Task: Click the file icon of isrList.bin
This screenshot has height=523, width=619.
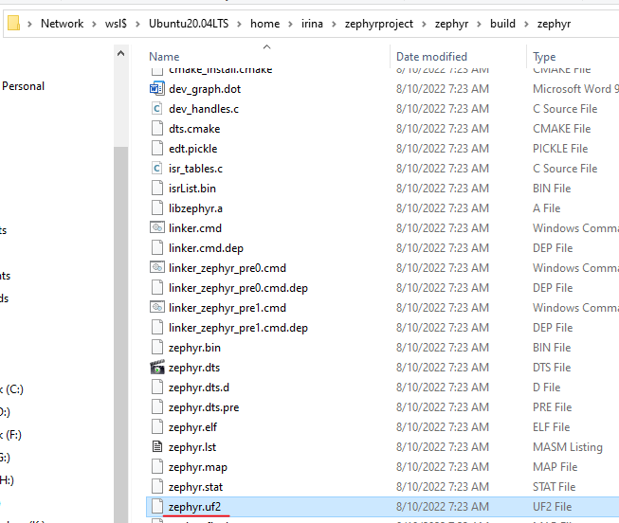Action: pyautogui.click(x=157, y=188)
